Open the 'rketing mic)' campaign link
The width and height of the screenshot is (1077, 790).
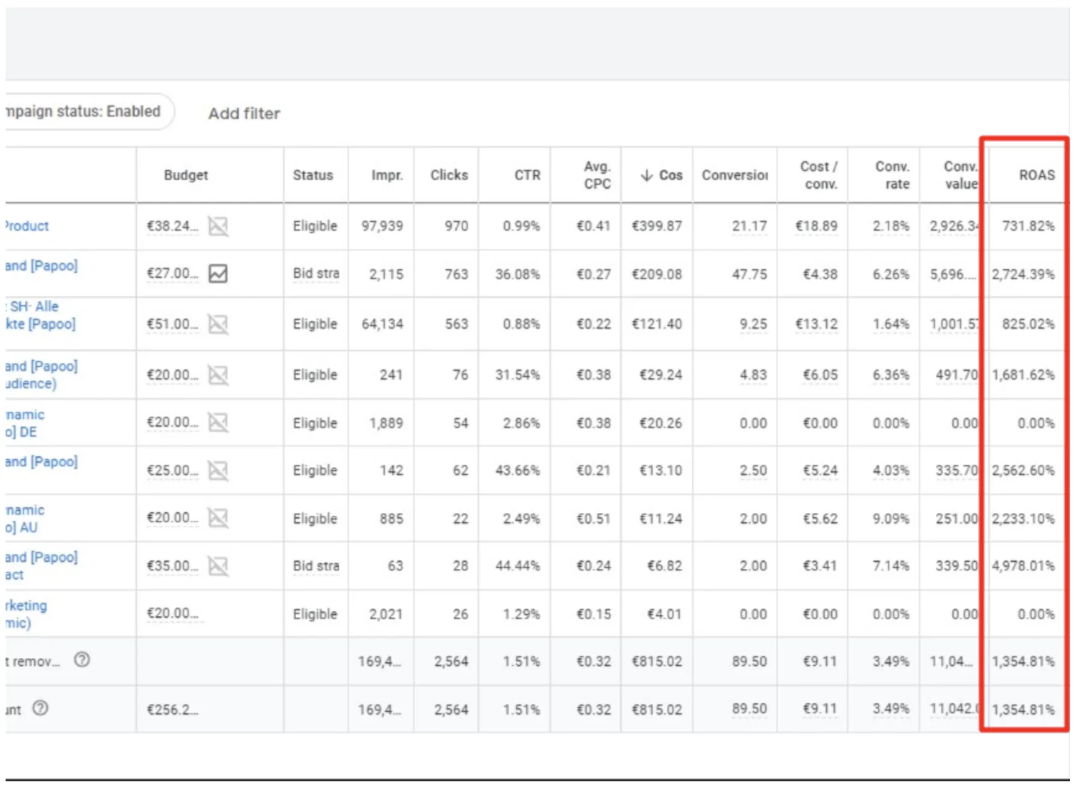pyautogui.click(x=26, y=614)
